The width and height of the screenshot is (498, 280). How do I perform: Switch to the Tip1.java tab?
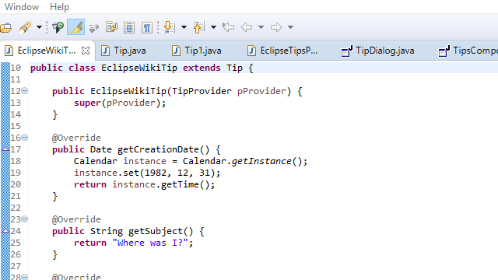pyautogui.click(x=197, y=51)
